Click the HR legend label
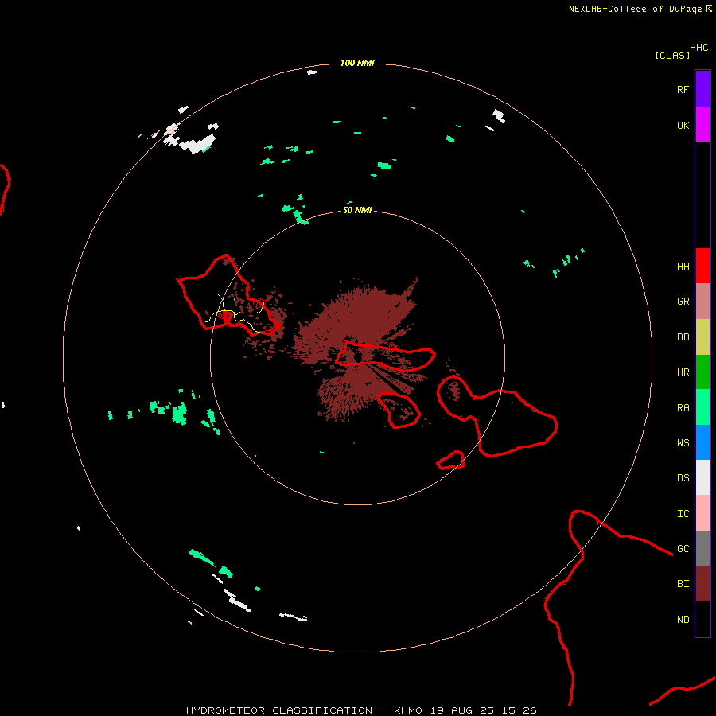 (683, 372)
